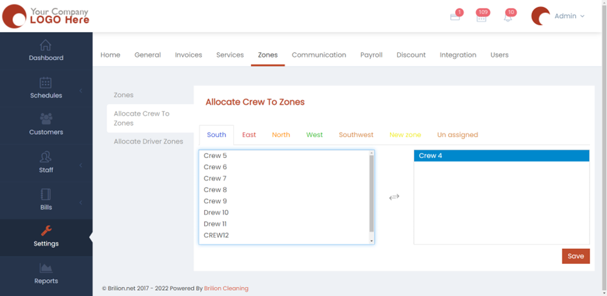The width and height of the screenshot is (607, 296).
Task: Open Allocate Driver Zones submenu item
Action: [x=149, y=141]
